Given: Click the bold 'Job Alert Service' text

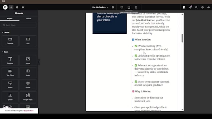Looking at the screenshot, I should [x=145, y=20].
